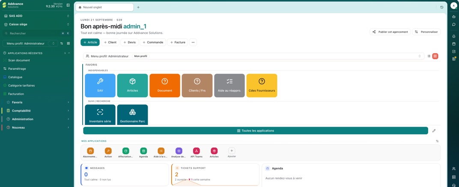The width and height of the screenshot is (459, 187).
Task: Open the orange Document tile
Action: tap(165, 86)
